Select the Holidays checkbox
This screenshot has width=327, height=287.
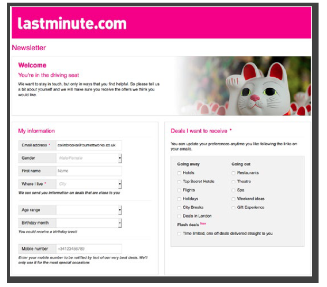pyautogui.click(x=180, y=199)
